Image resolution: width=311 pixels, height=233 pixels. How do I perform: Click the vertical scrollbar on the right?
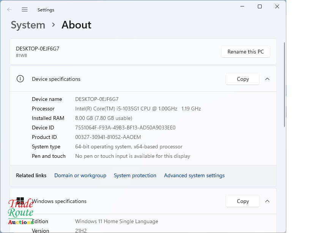(284, 83)
